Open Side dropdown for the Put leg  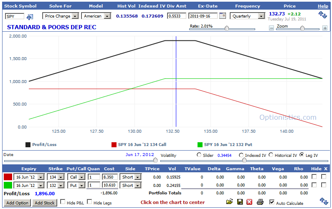click(130, 185)
